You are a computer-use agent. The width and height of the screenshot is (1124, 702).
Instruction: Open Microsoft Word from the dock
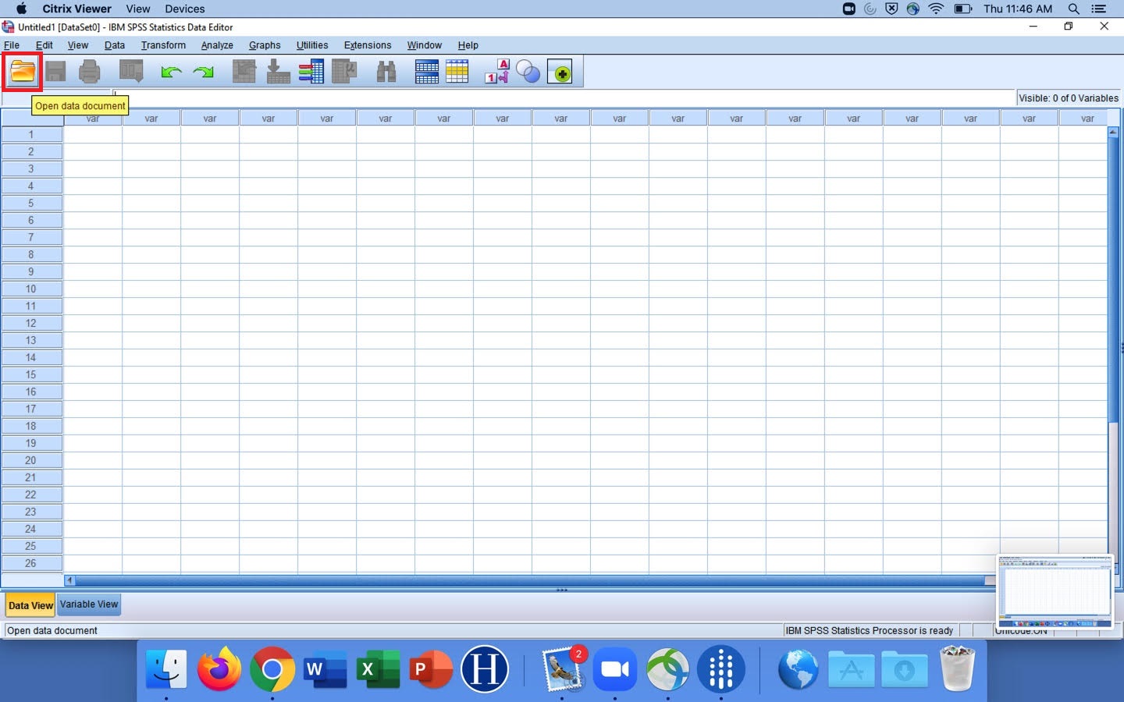pyautogui.click(x=325, y=669)
